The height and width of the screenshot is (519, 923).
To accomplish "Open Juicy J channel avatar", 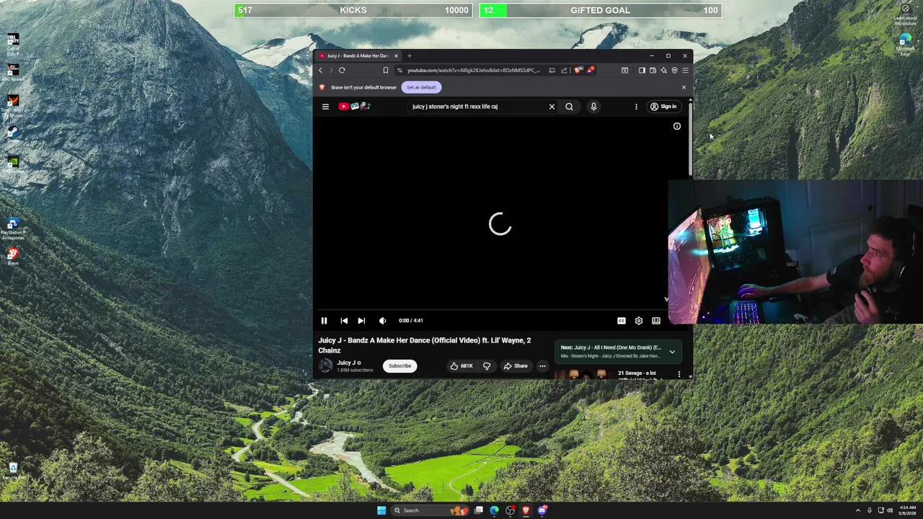I will pos(325,366).
